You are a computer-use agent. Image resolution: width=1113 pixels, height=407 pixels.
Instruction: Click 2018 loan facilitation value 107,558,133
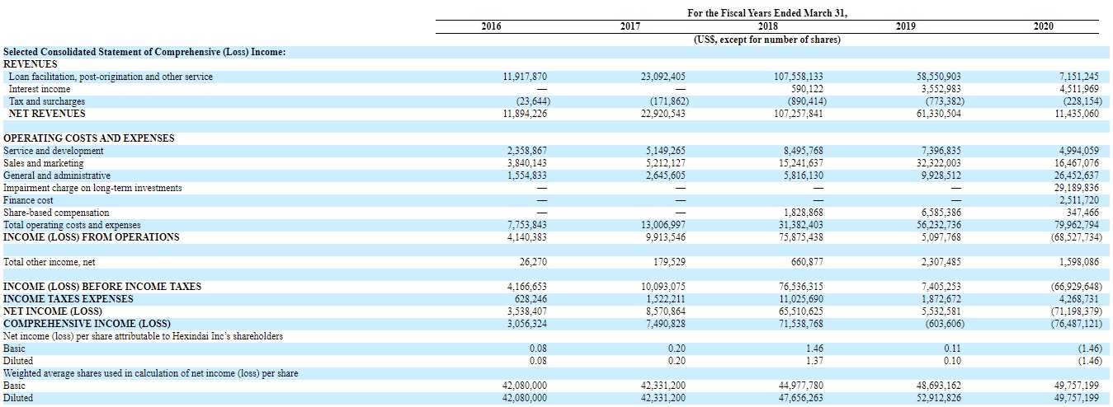pyautogui.click(x=795, y=77)
